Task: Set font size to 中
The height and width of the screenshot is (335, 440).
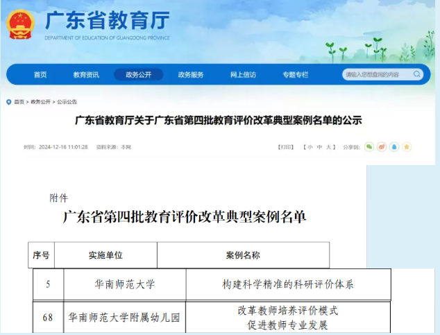Action: click(319, 147)
